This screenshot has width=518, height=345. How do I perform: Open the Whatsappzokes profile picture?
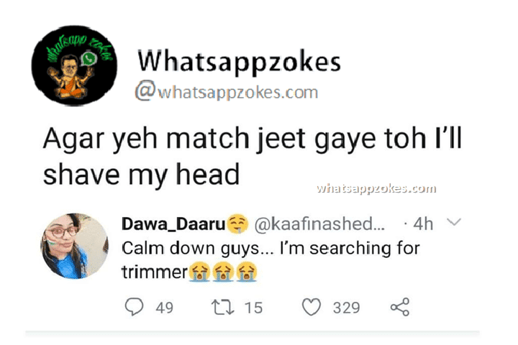pos(74,65)
